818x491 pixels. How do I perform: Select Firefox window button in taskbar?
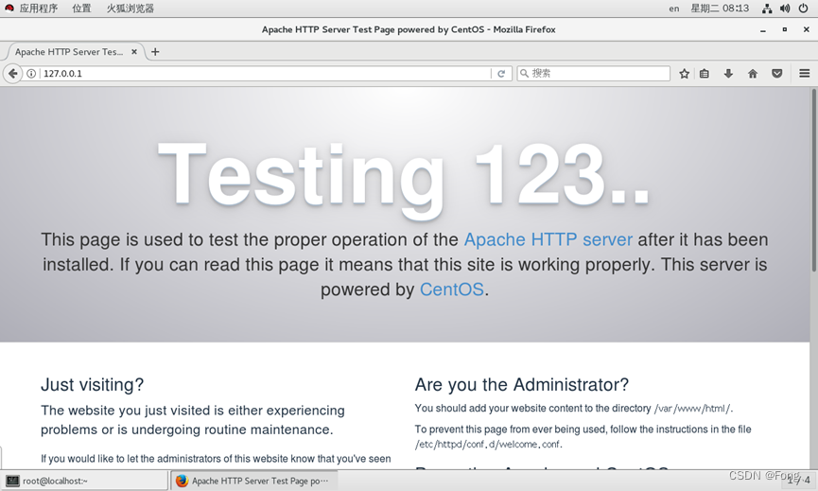[x=254, y=481]
